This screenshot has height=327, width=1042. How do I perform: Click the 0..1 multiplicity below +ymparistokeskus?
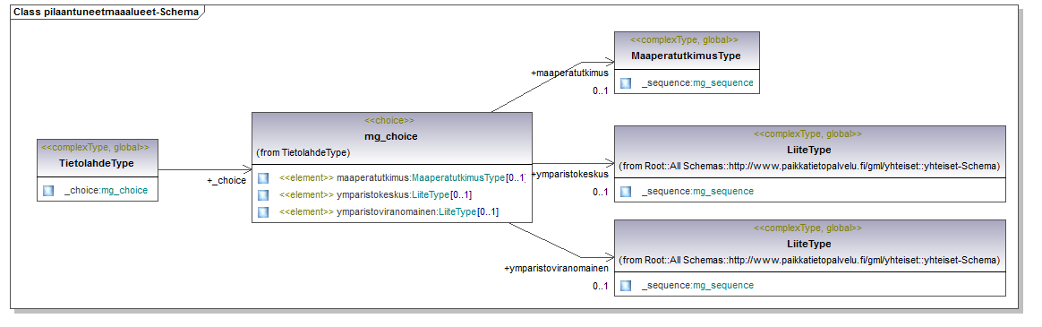click(600, 192)
